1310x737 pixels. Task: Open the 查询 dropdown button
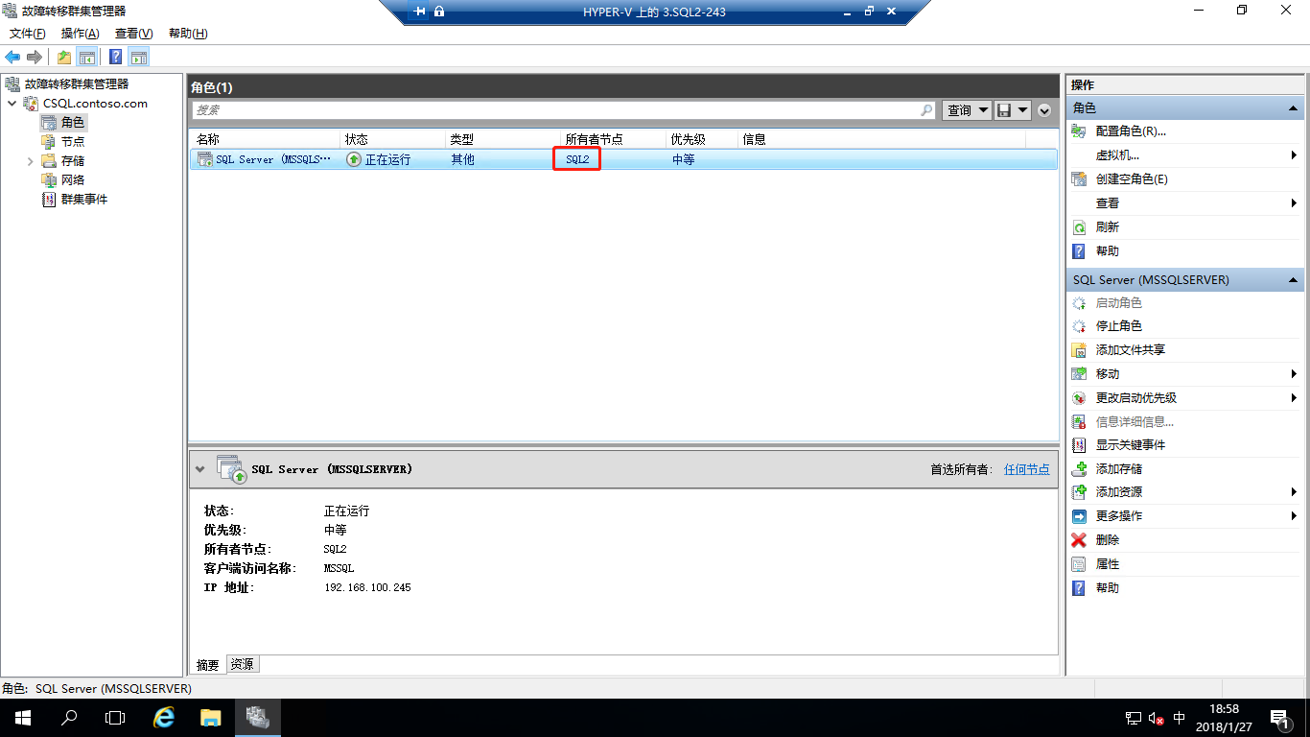coord(967,110)
